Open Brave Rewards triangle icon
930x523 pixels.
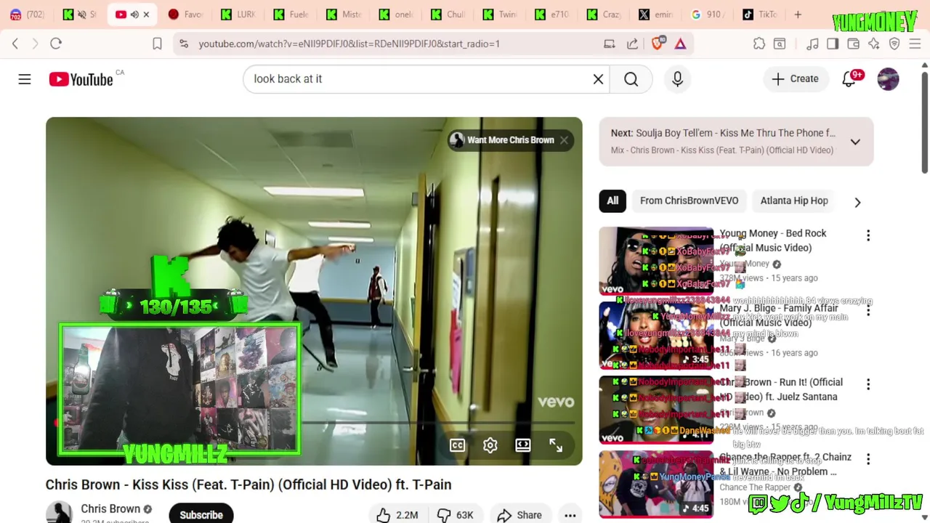(x=680, y=44)
